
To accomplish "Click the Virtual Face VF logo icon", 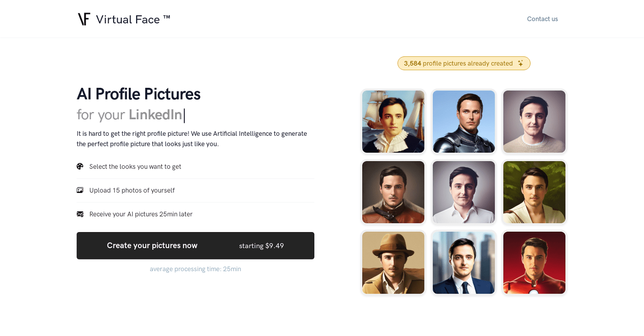I will 84,19.
